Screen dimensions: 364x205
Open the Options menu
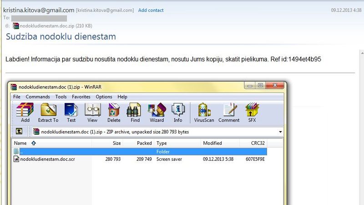click(x=104, y=97)
